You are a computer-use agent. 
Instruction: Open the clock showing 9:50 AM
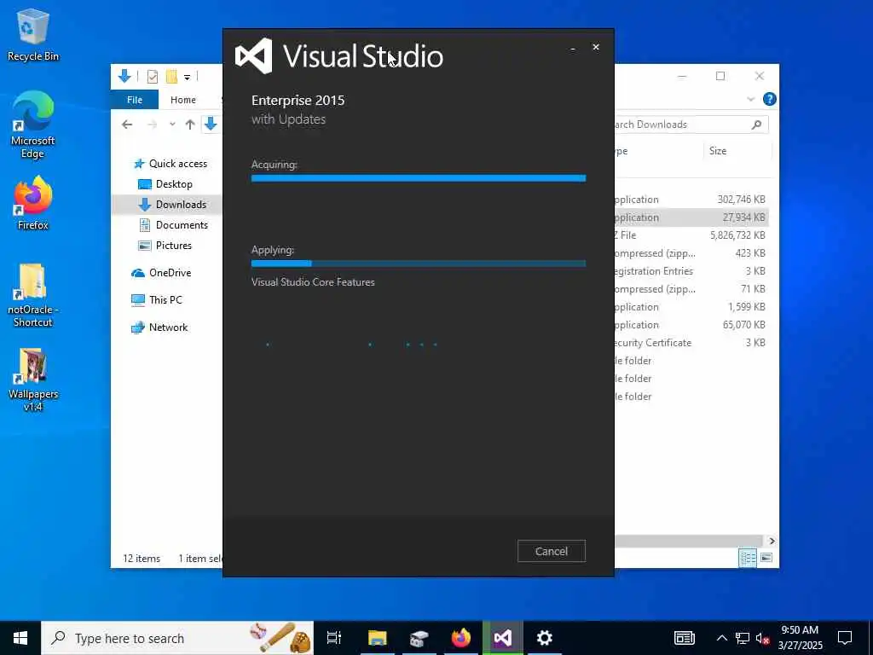[800, 638]
